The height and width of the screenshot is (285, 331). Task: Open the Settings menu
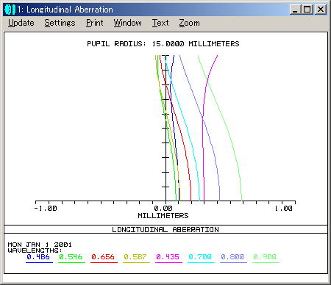60,23
